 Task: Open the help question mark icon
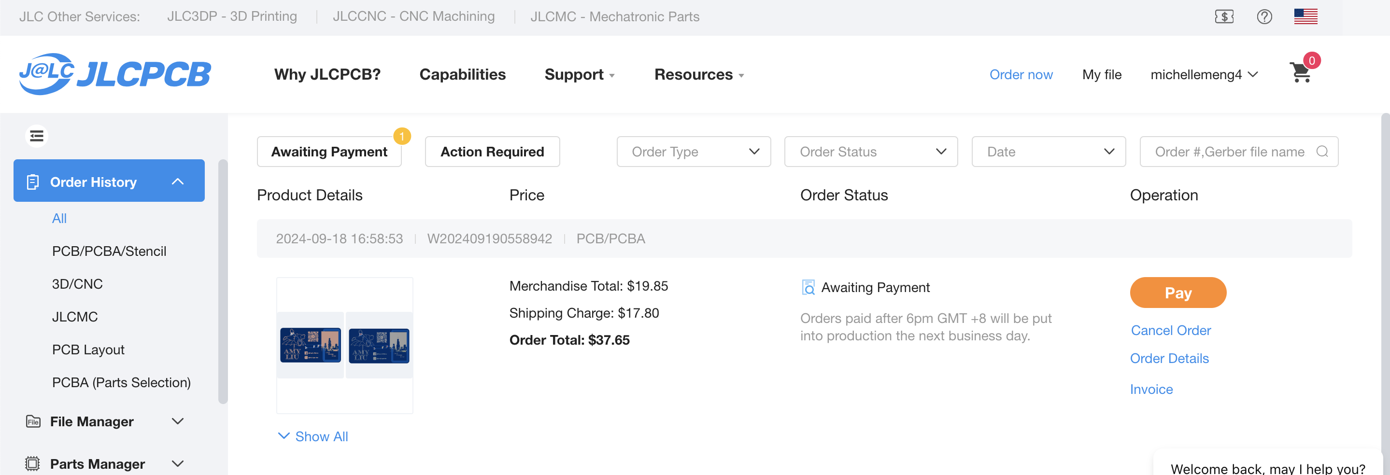(1264, 17)
